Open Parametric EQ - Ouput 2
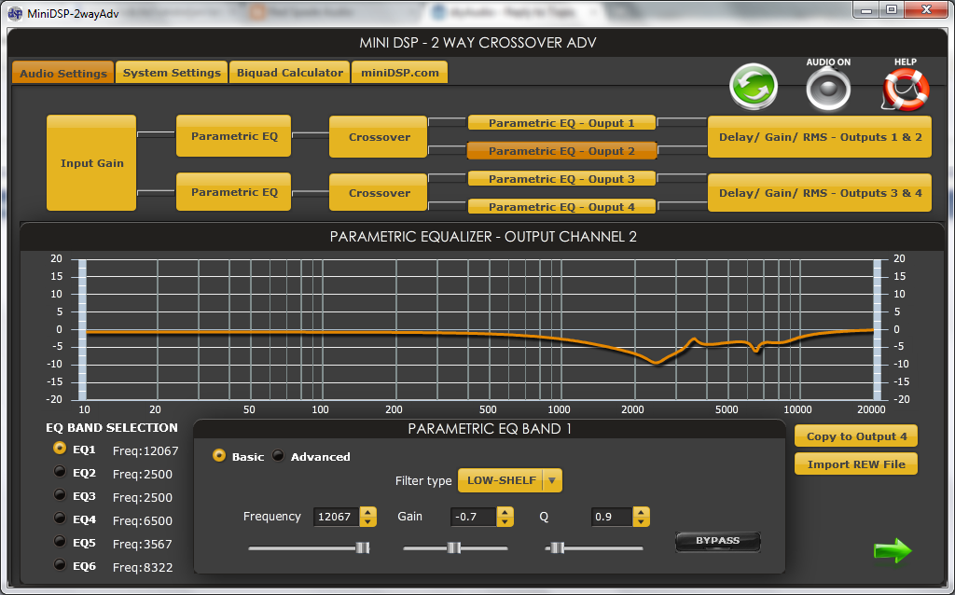The width and height of the screenshot is (955, 595). pyautogui.click(x=561, y=150)
